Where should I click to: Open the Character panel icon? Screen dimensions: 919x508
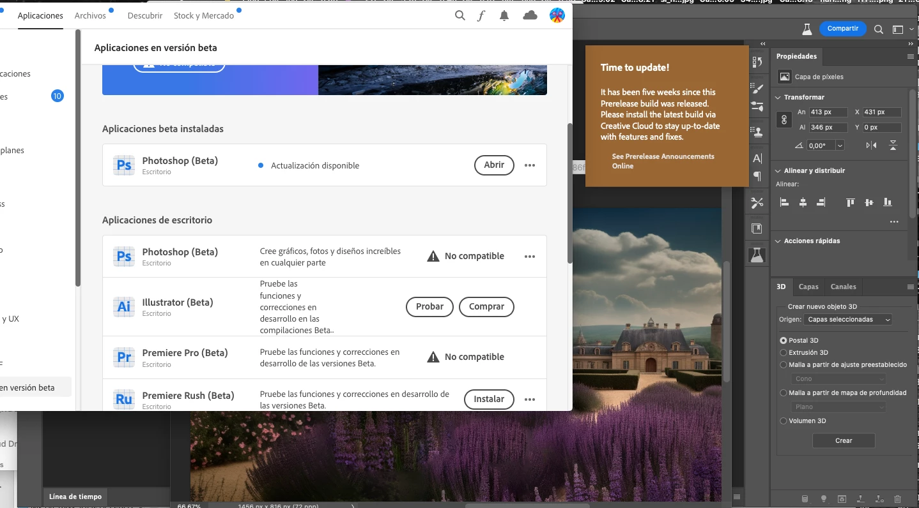coord(757,158)
